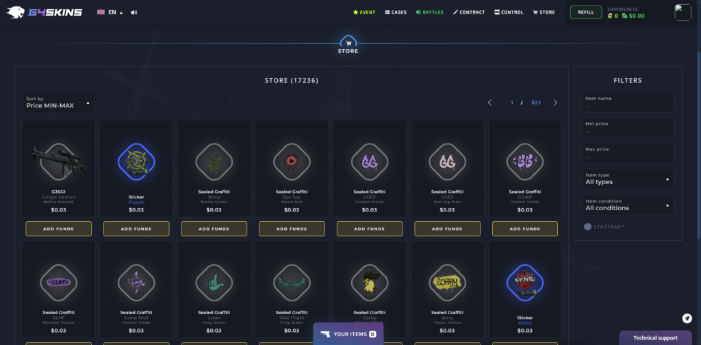Viewport: 701px width, 345px height.
Task: Select the Bling Battle Green graffiti icon
Action: 214,162
